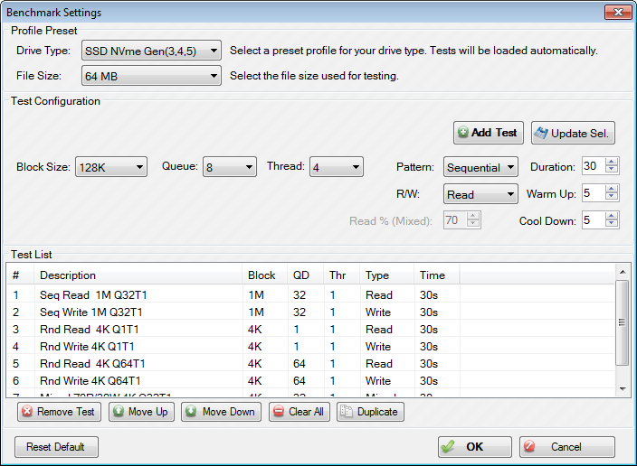The image size is (637, 466).
Task: Click the Clear All button
Action: (299, 412)
